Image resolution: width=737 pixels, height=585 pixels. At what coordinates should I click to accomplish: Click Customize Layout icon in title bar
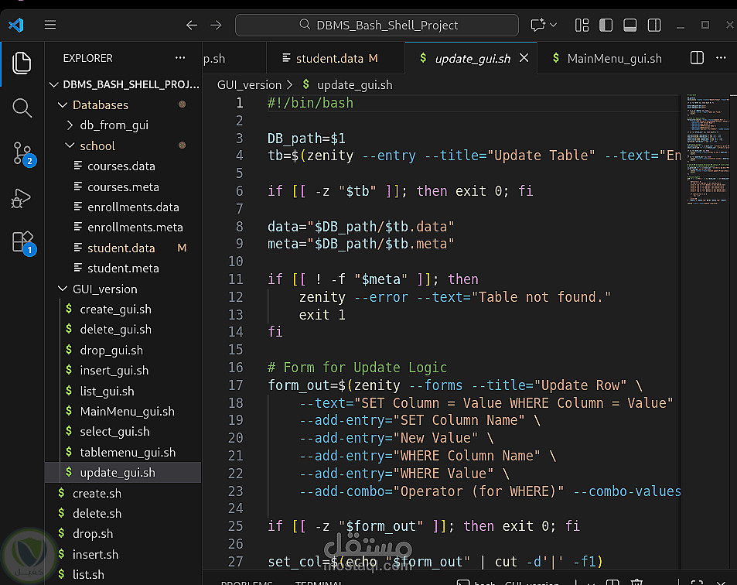pyautogui.click(x=582, y=25)
